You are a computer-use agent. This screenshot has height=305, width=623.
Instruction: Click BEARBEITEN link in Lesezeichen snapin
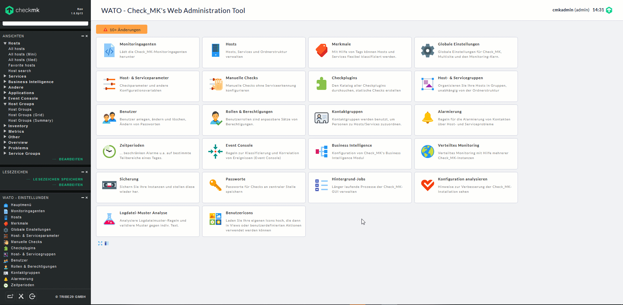(x=71, y=185)
